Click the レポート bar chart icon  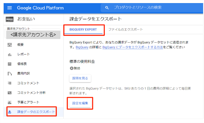point(10,54)
